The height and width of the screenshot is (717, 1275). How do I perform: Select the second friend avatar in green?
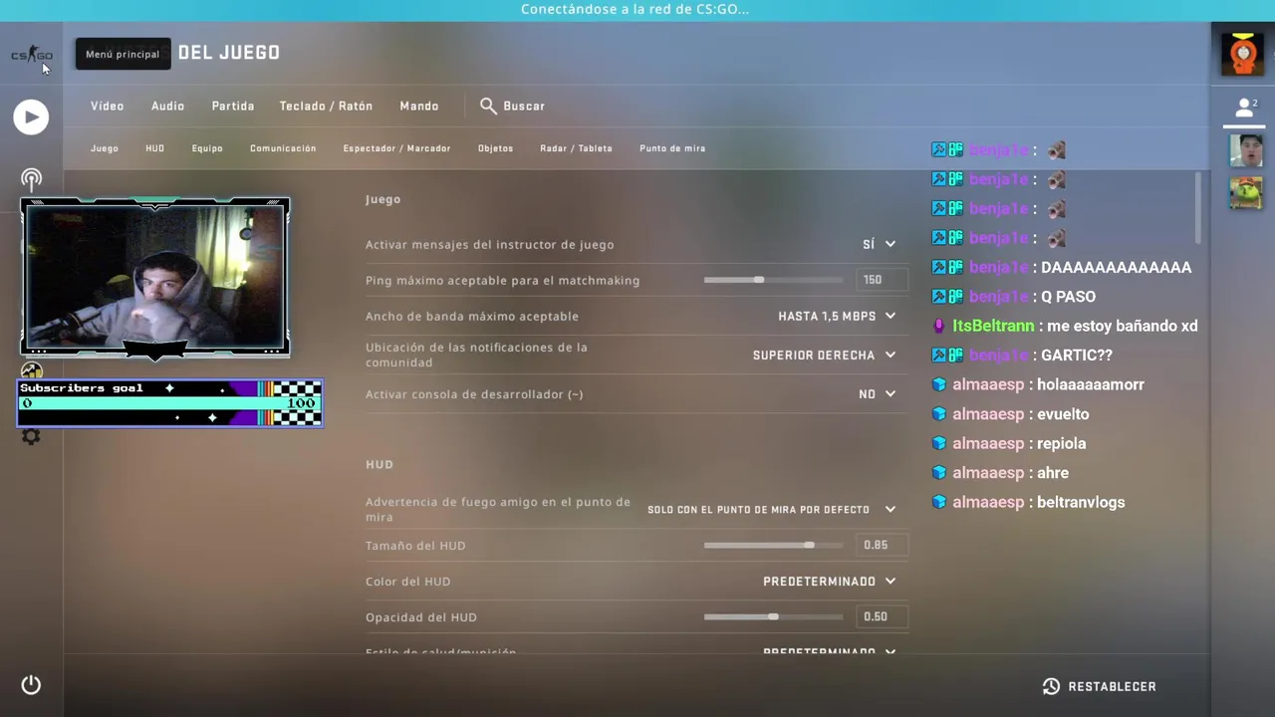tap(1245, 192)
